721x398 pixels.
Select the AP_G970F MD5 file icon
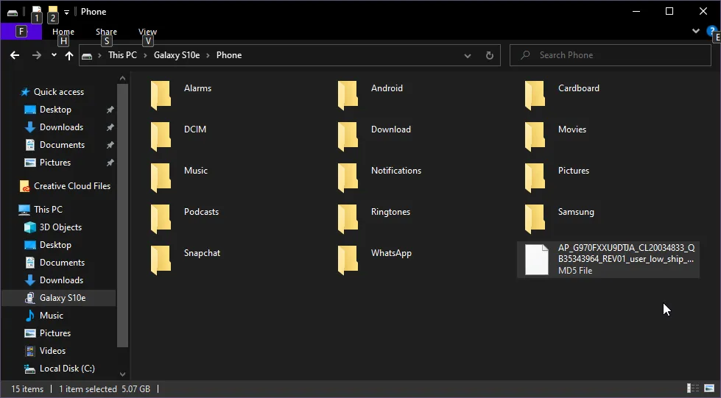[536, 260]
